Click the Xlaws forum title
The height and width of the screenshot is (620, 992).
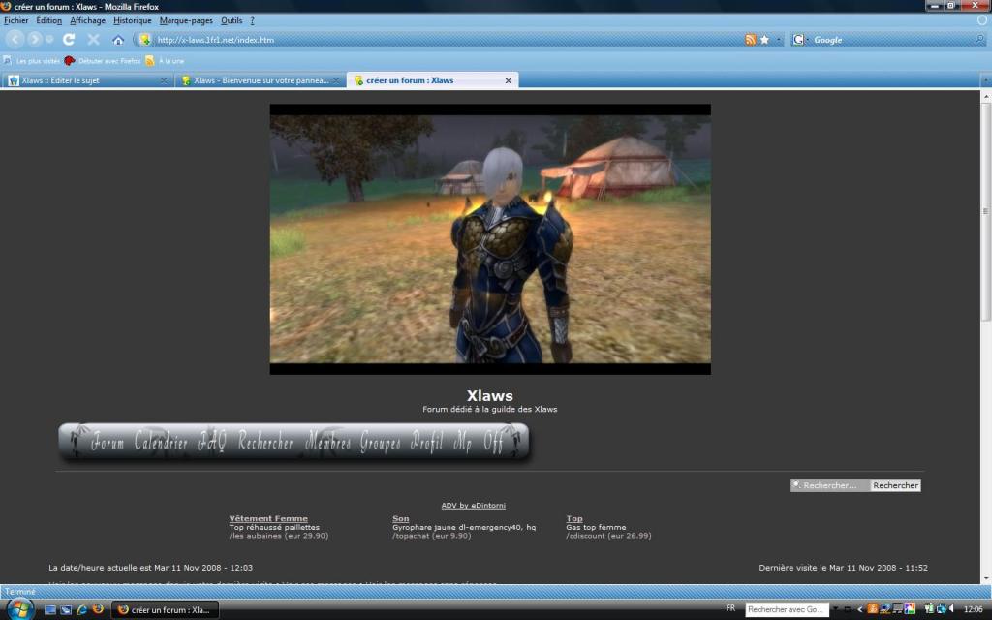tap(489, 396)
